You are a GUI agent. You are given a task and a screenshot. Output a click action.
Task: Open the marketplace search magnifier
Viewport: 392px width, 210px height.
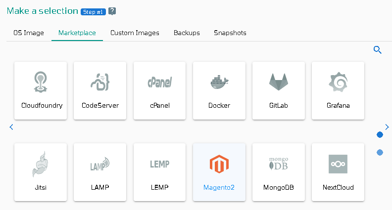(x=378, y=50)
